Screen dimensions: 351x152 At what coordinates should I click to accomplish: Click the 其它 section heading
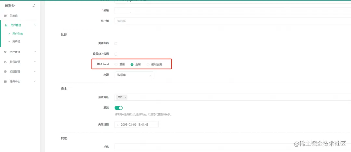coord(64,139)
